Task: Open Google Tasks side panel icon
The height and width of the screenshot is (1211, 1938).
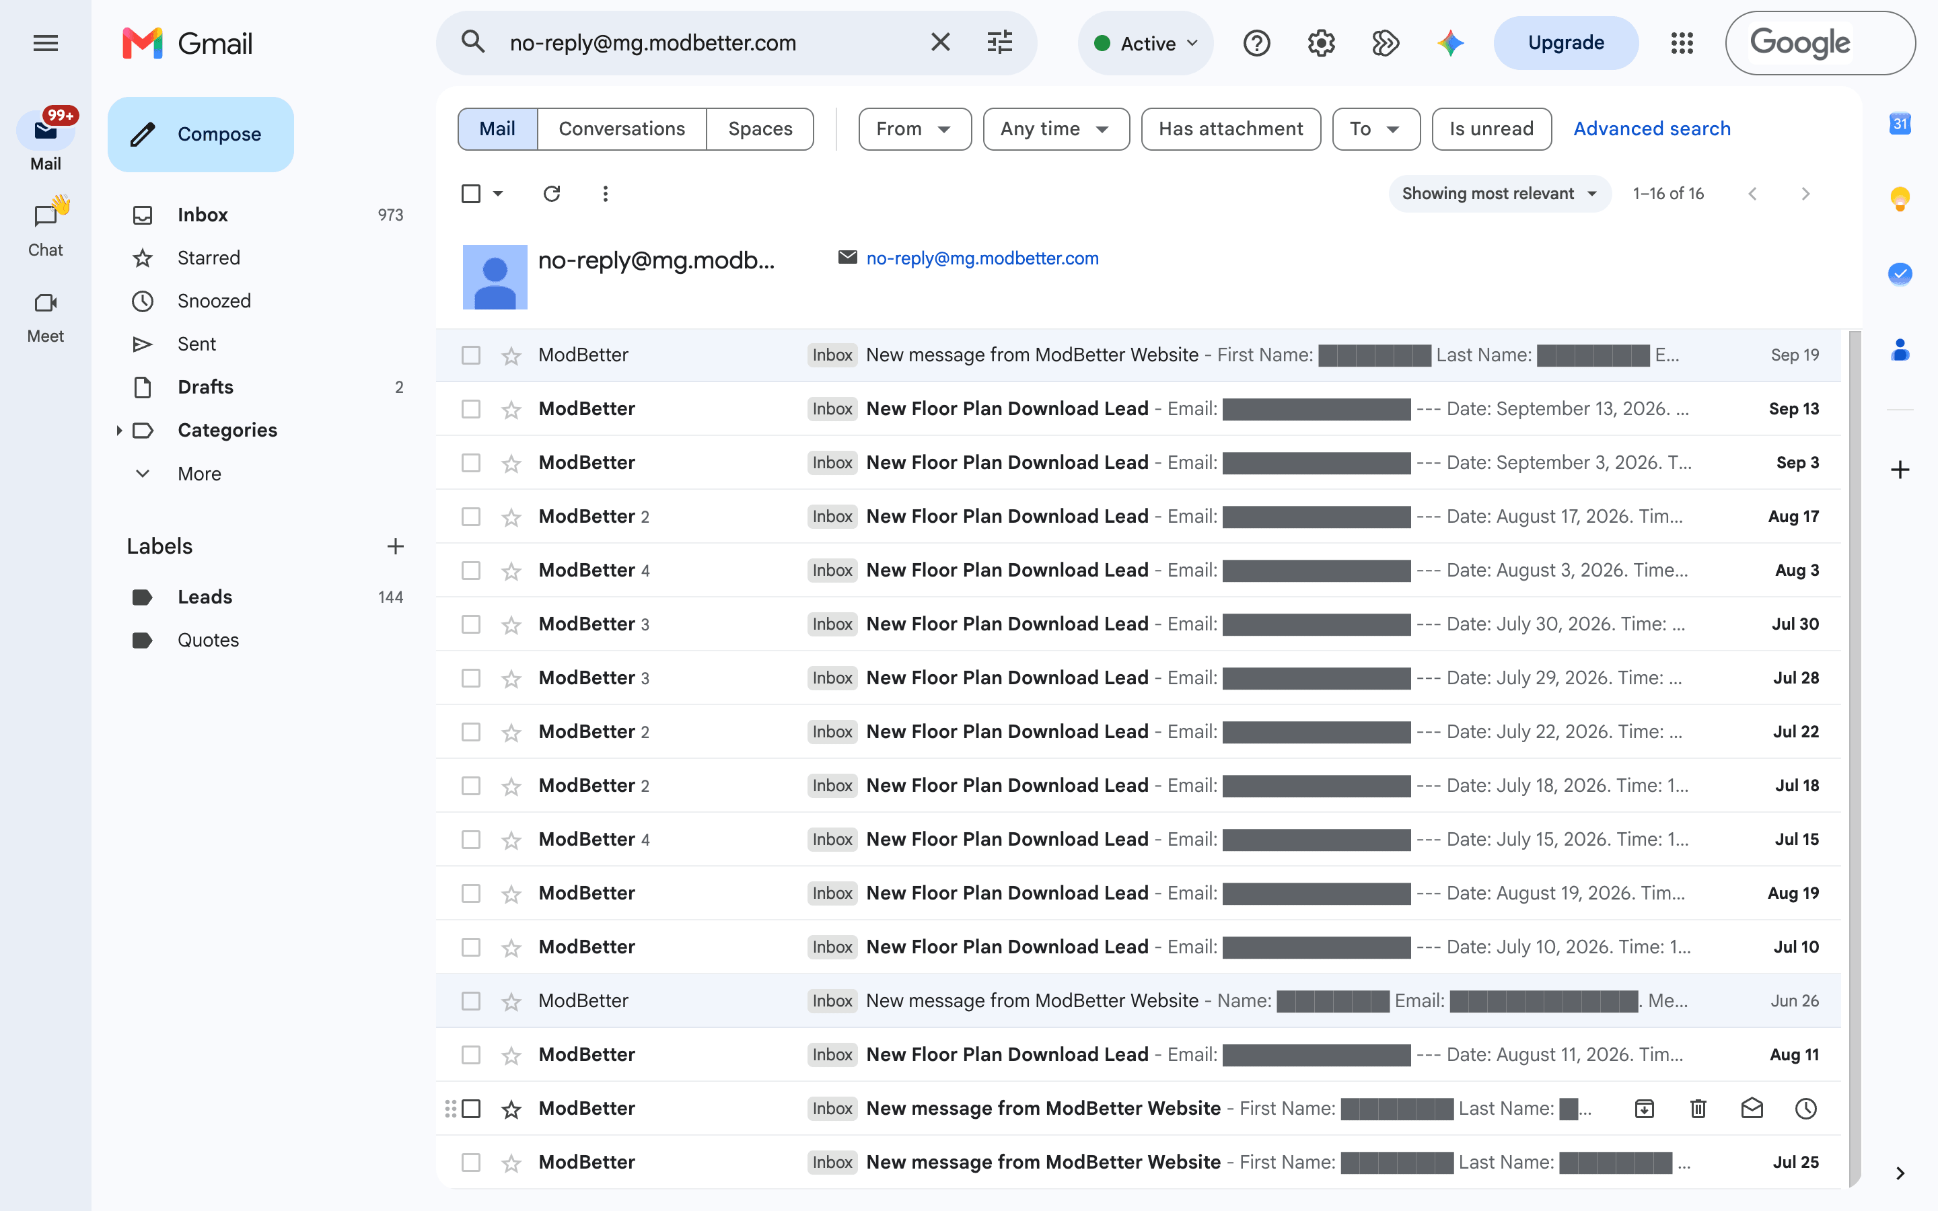Action: pos(1900,274)
